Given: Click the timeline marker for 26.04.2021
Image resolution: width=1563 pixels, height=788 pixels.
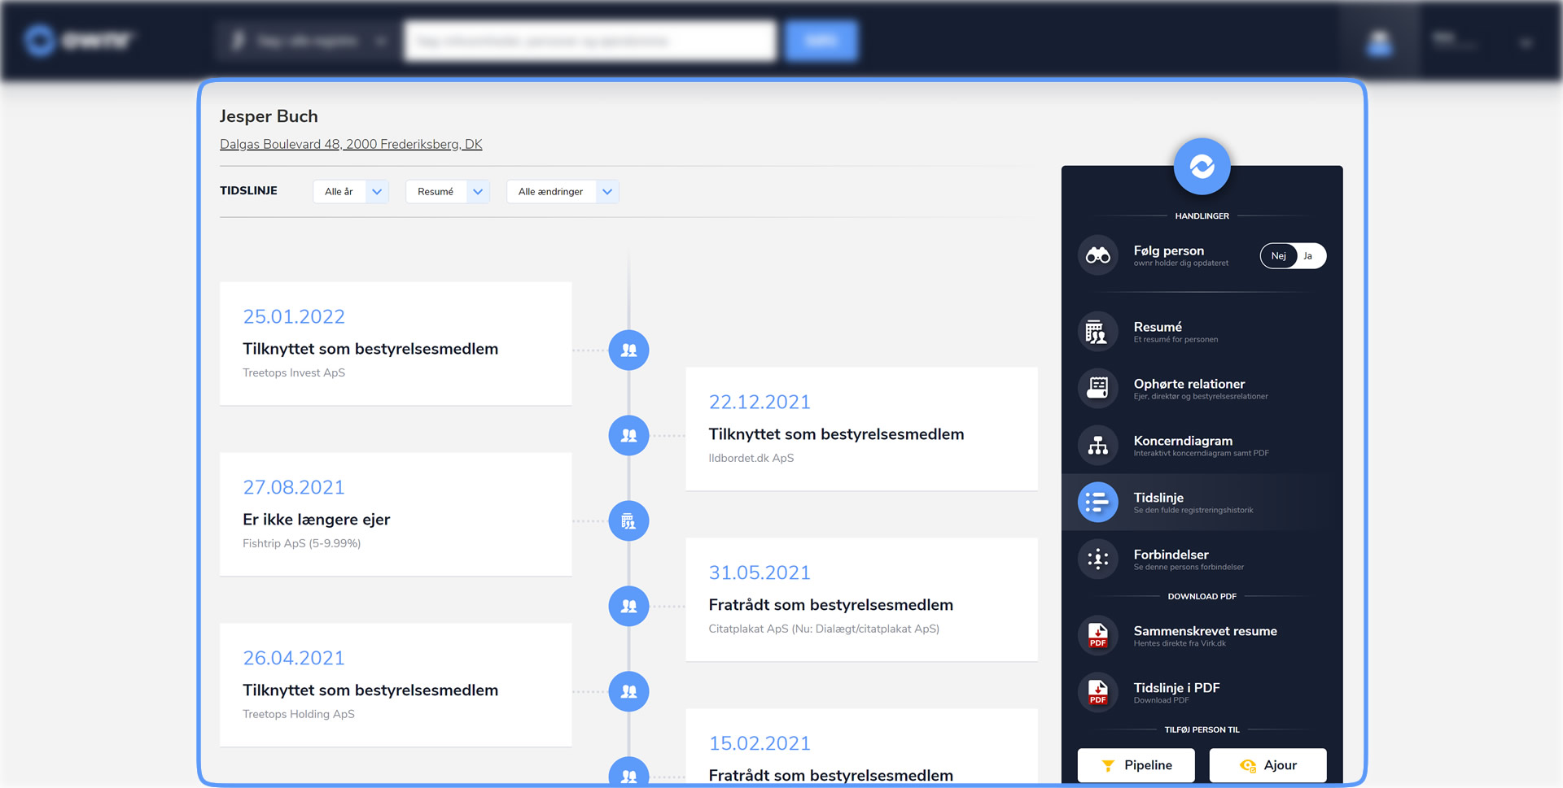Looking at the screenshot, I should [x=628, y=692].
